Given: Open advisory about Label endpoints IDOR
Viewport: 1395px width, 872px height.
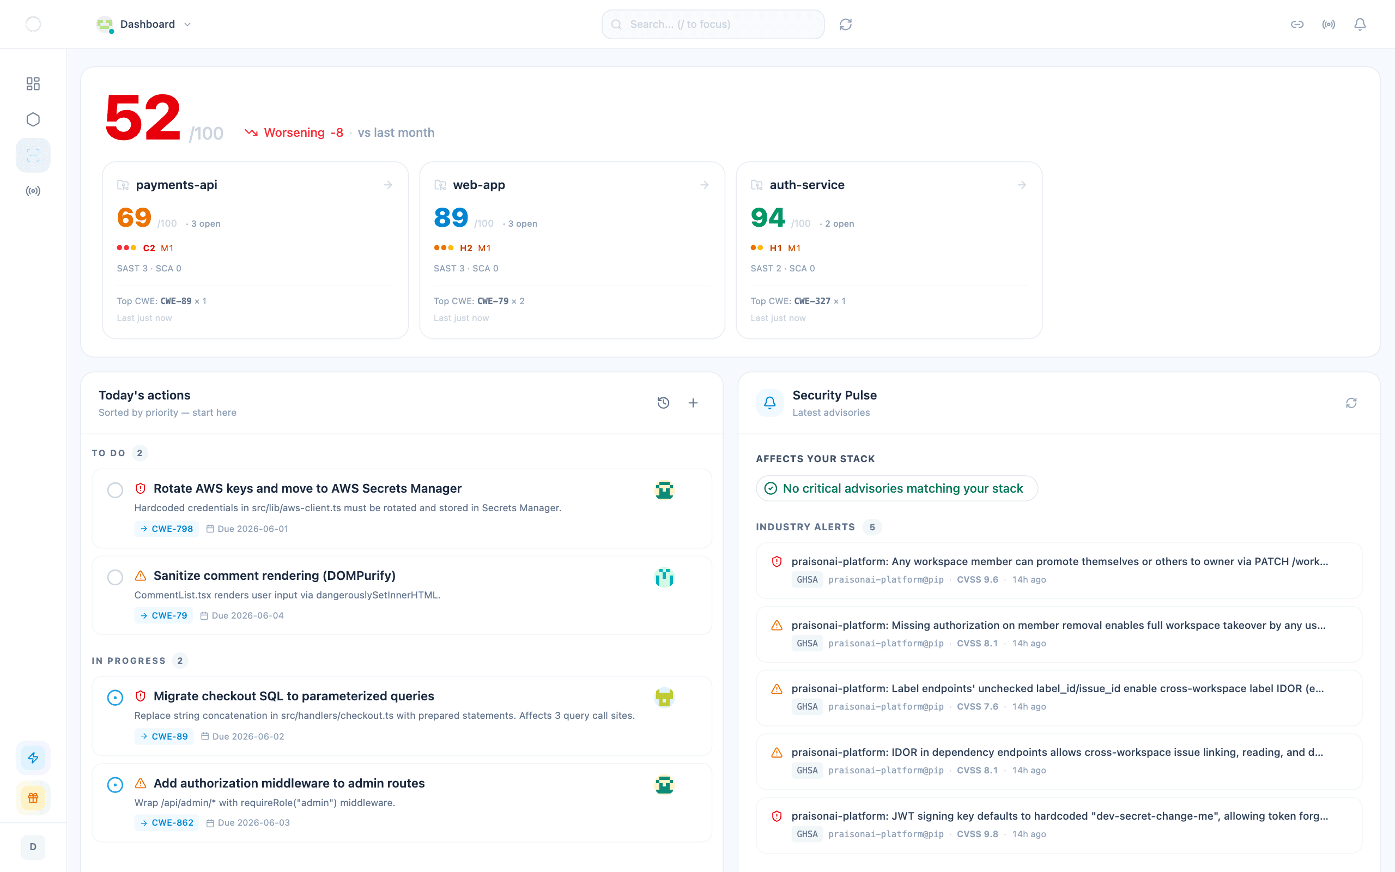Looking at the screenshot, I should pos(1058,697).
